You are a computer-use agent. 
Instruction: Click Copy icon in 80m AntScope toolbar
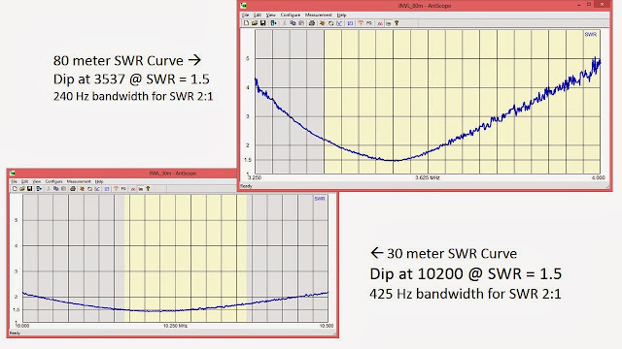point(293,23)
